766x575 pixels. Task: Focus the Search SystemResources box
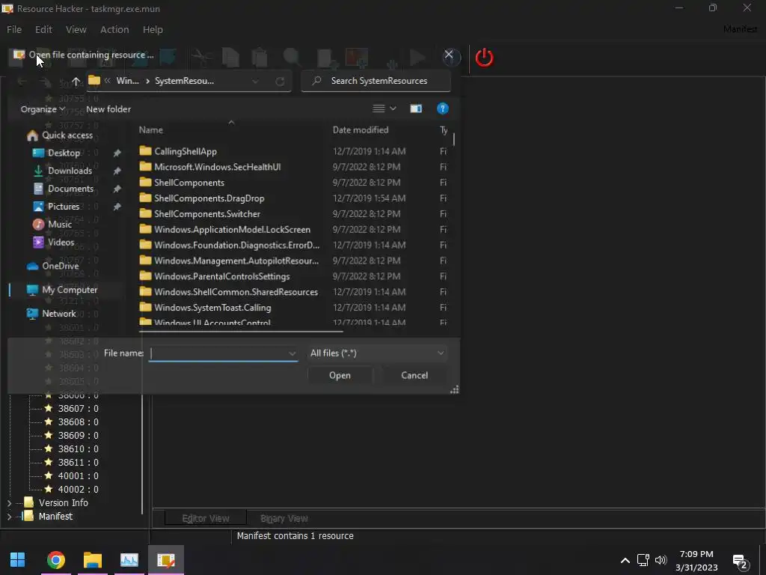[x=376, y=81]
